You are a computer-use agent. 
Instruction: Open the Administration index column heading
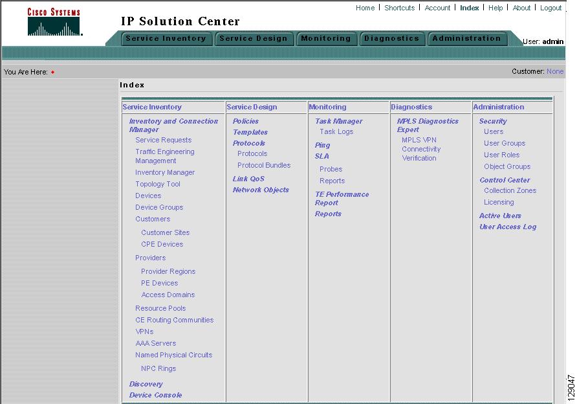tap(499, 107)
